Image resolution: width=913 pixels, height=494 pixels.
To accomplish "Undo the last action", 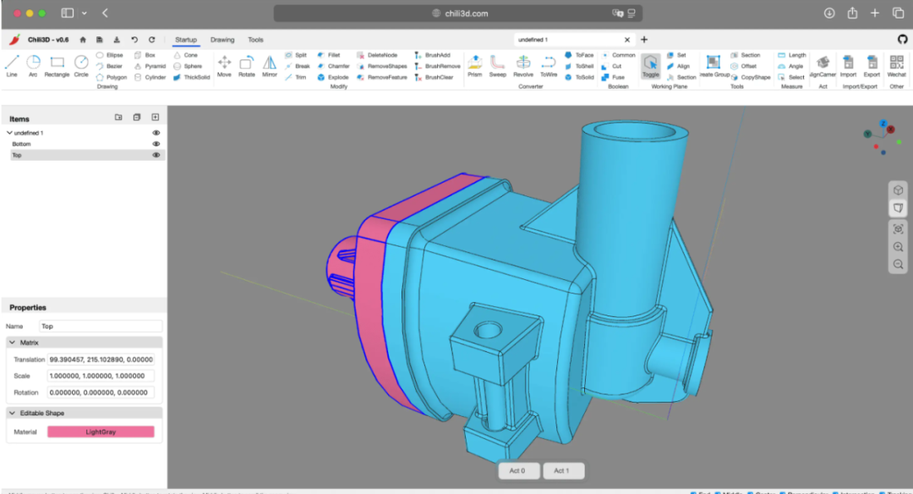I will [134, 40].
